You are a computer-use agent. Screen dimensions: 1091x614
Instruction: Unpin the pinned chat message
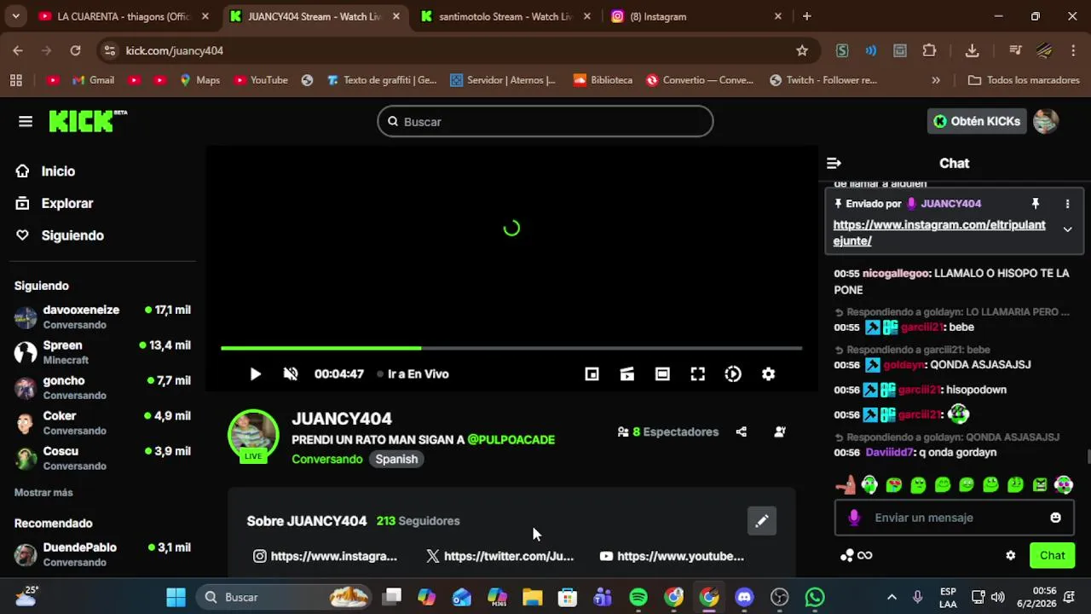pyautogui.click(x=1036, y=204)
